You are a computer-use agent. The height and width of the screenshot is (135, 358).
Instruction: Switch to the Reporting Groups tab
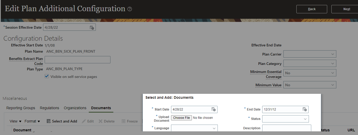pos(21,108)
